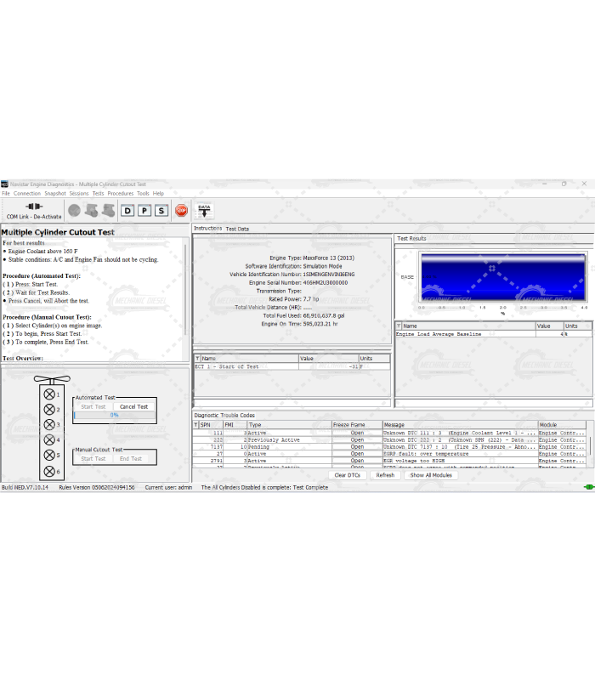Toggle cylinder 6 on the engine image
This screenshot has height=680, width=595.
[48, 471]
